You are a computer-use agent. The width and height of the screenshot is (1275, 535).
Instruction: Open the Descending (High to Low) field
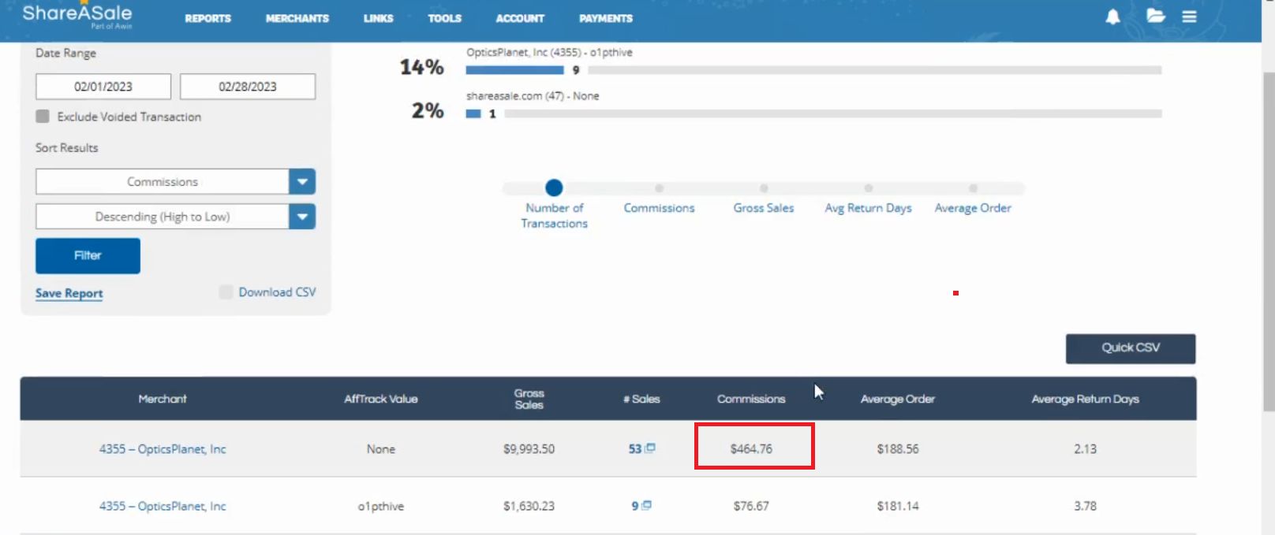(x=162, y=216)
